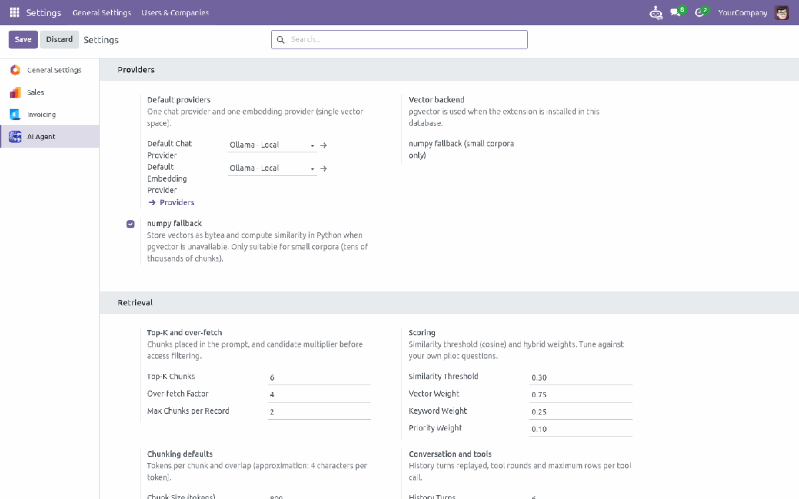Edit the Over-fetch Factor field

click(x=319, y=395)
